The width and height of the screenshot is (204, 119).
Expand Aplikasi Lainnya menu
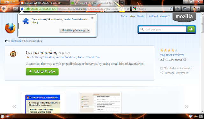coord(159,16)
